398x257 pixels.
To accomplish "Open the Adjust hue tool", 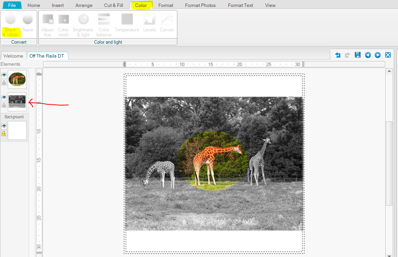I will [x=48, y=26].
